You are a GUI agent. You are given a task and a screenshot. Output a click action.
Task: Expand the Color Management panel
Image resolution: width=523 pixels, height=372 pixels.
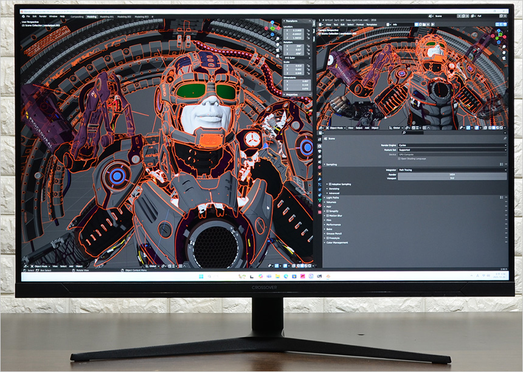pos(337,243)
